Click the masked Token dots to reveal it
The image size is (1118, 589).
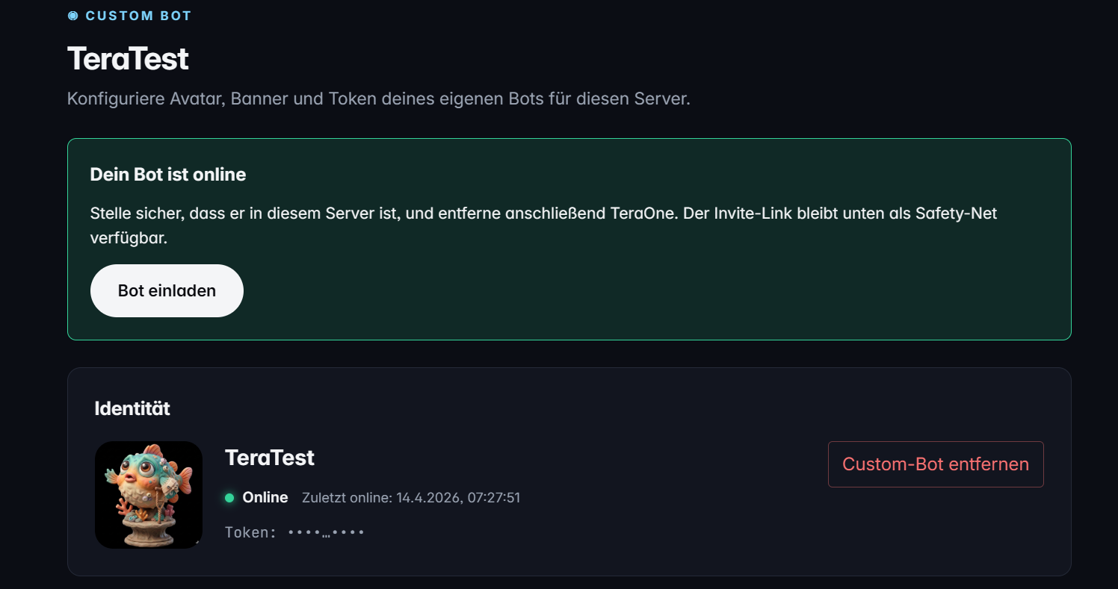(325, 532)
